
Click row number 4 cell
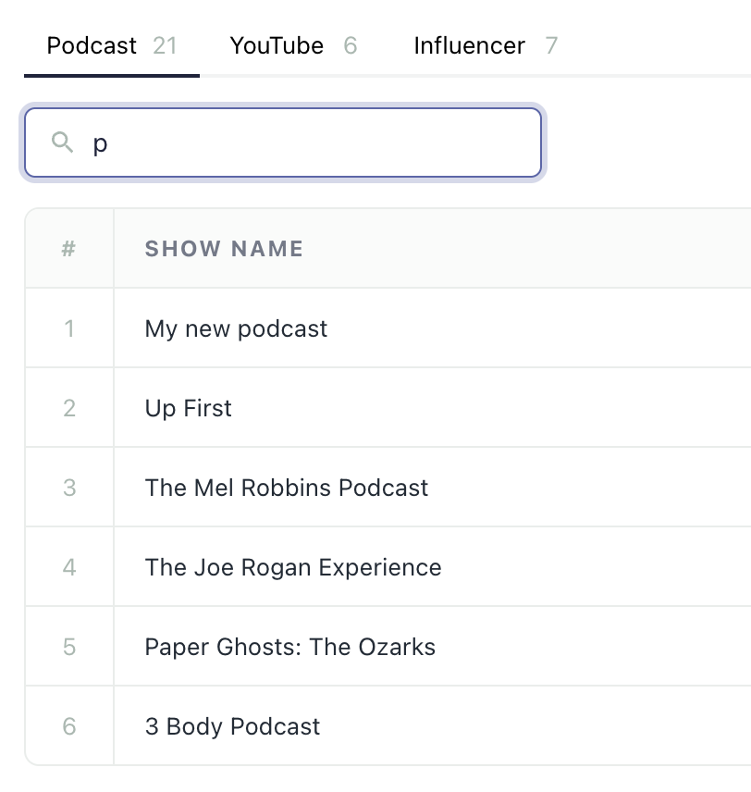tap(69, 567)
